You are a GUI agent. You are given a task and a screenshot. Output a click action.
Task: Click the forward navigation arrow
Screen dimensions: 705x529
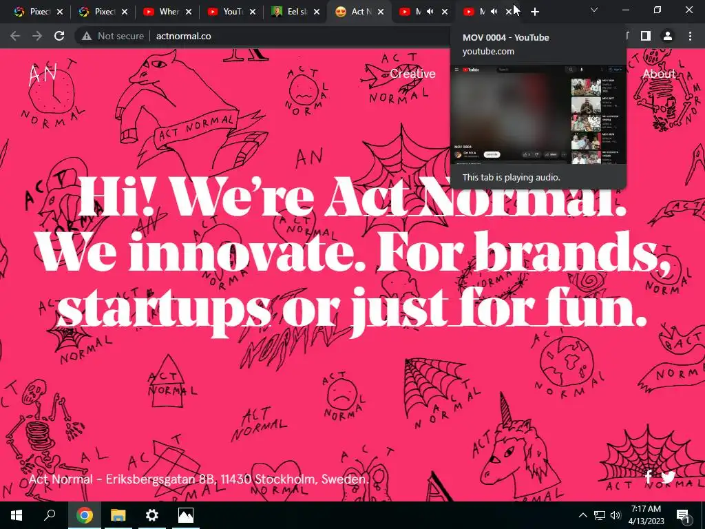point(37,36)
